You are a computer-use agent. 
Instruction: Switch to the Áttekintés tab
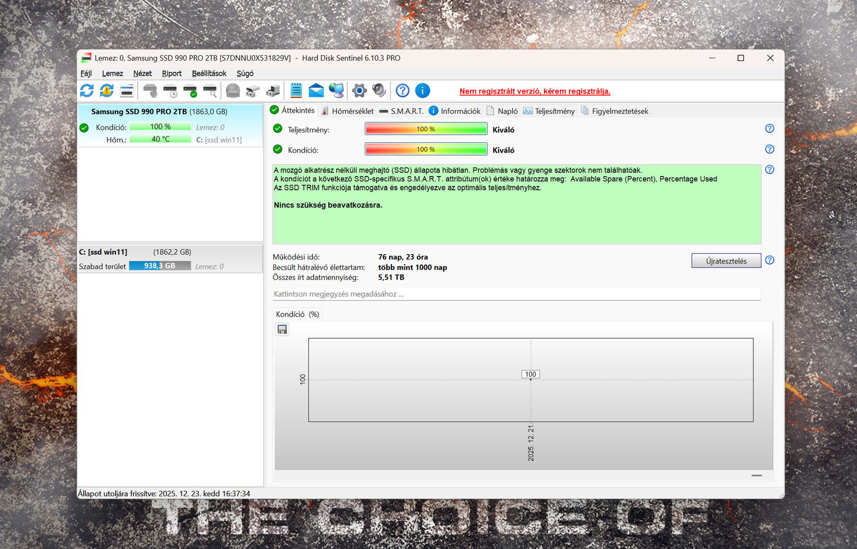point(292,110)
